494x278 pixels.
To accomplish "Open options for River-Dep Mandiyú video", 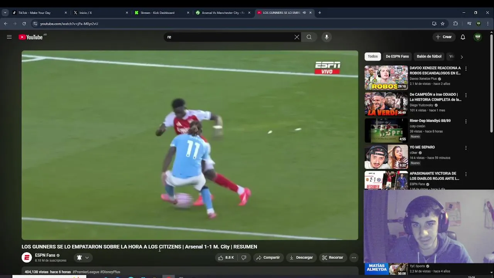I will 466,121.
